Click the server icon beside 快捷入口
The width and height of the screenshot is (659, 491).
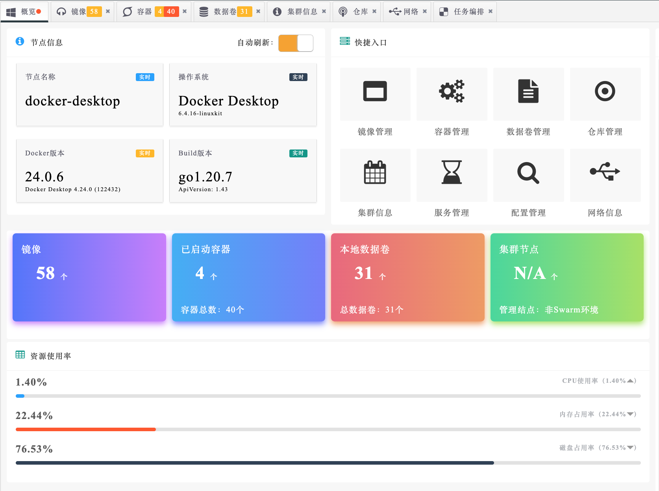tap(345, 41)
